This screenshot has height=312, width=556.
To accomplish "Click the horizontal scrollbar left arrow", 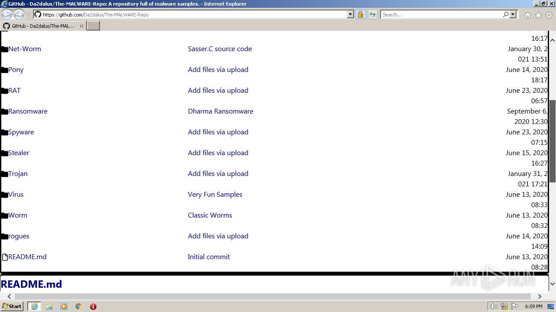I will pyautogui.click(x=9, y=296).
